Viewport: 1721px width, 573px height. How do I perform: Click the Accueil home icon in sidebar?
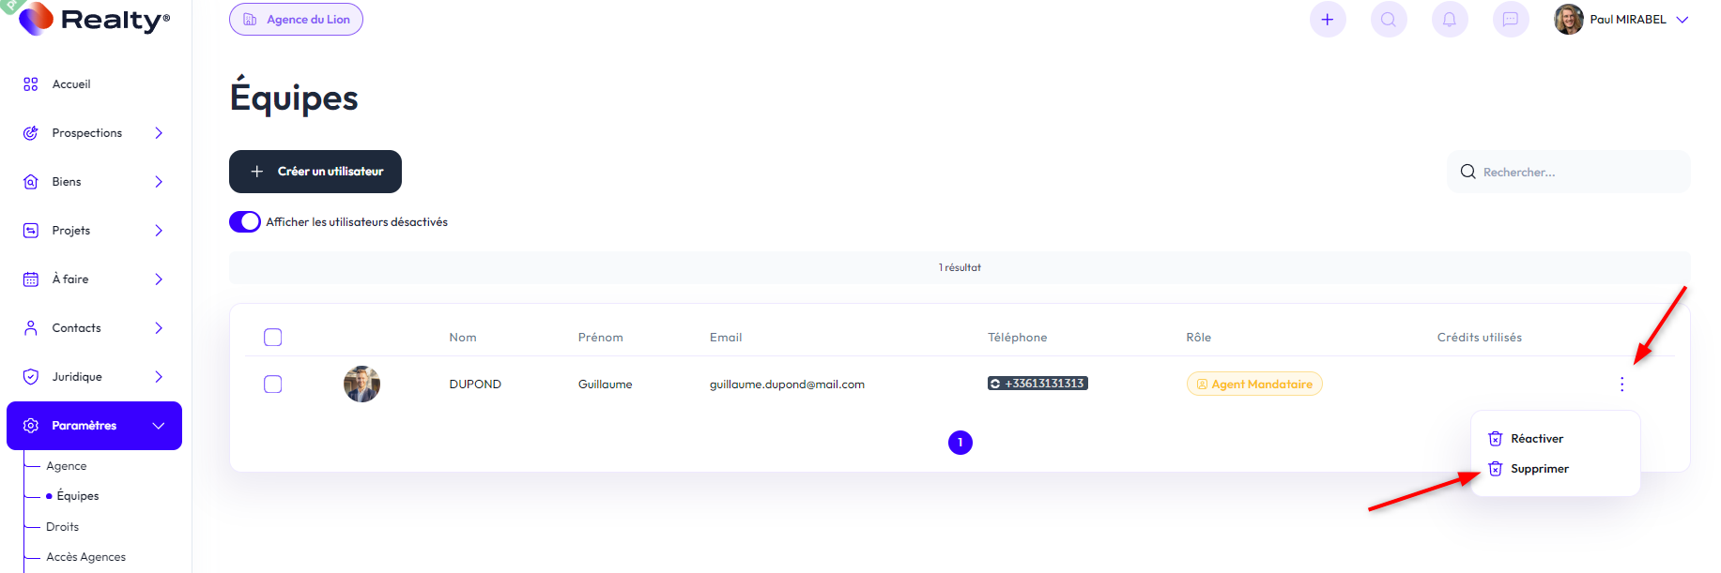(31, 84)
